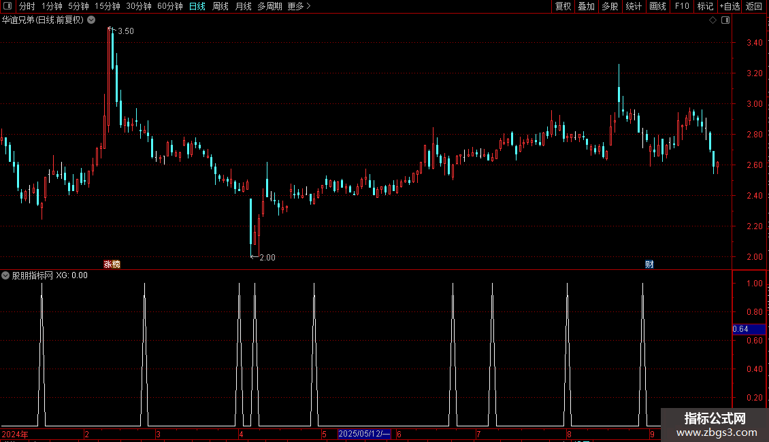Switch to 周线 weekly chart
The width and height of the screenshot is (769, 442).
tap(220, 6)
